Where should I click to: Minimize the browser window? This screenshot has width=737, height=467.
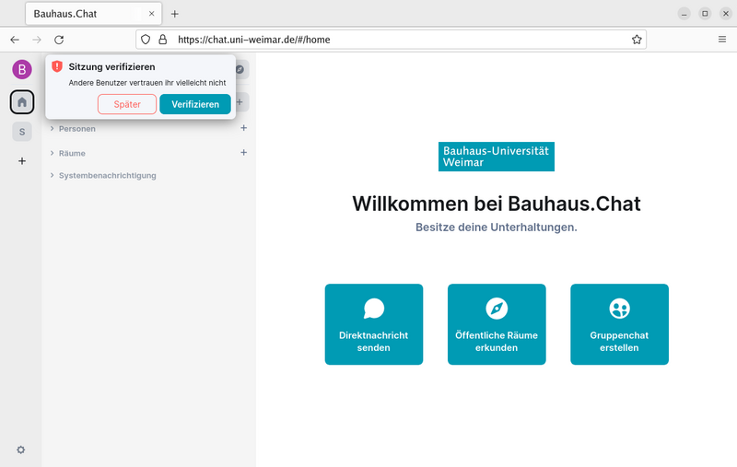pos(684,14)
